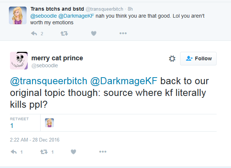This screenshot has width=231, height=168.
Task: Open the tweet timestamp 2:22 AM - 28 Dec 2016
Action: pyautogui.click(x=35, y=140)
